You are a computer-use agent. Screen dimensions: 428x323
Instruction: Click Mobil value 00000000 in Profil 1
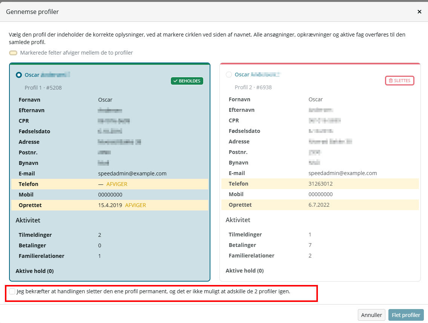tap(110, 195)
